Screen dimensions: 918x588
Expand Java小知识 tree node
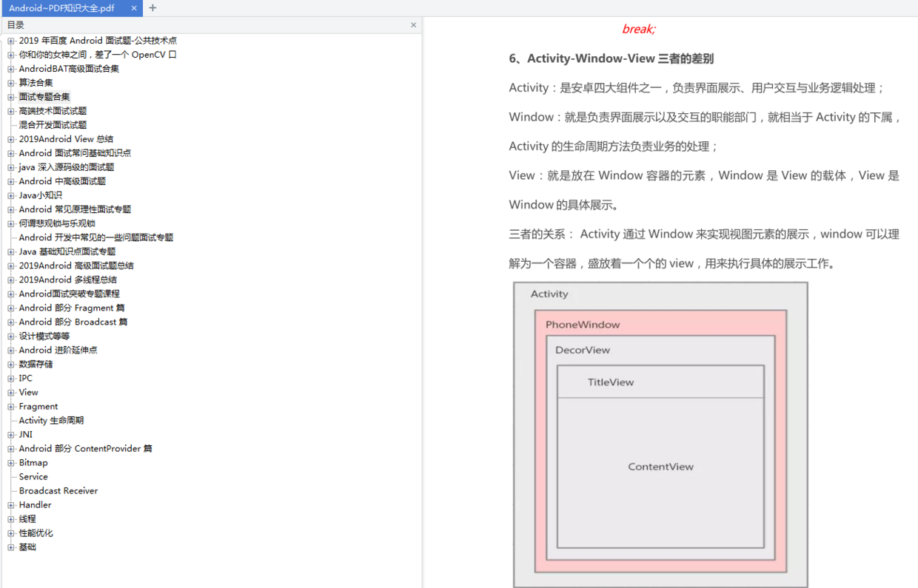pyautogui.click(x=11, y=195)
